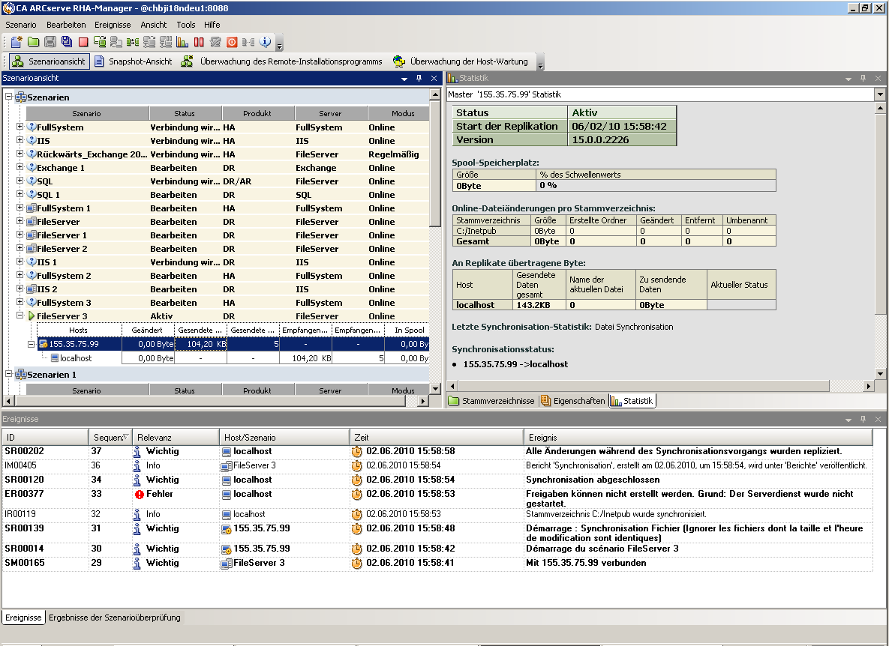Click the red power button toolbar icon
The height and width of the screenshot is (646, 889).
click(x=232, y=42)
